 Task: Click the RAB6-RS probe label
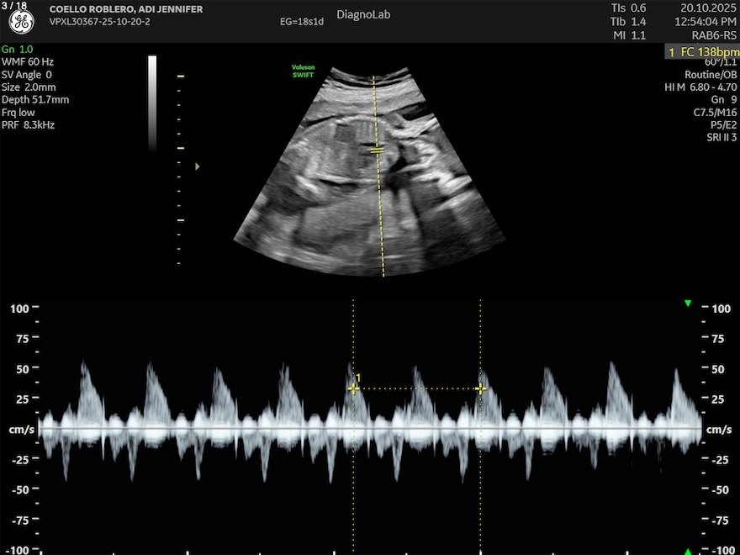[x=712, y=35]
